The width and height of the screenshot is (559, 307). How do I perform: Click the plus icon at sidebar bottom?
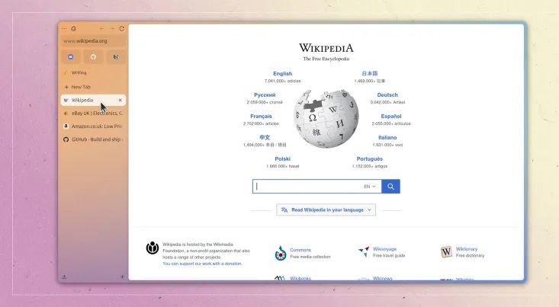click(x=122, y=277)
